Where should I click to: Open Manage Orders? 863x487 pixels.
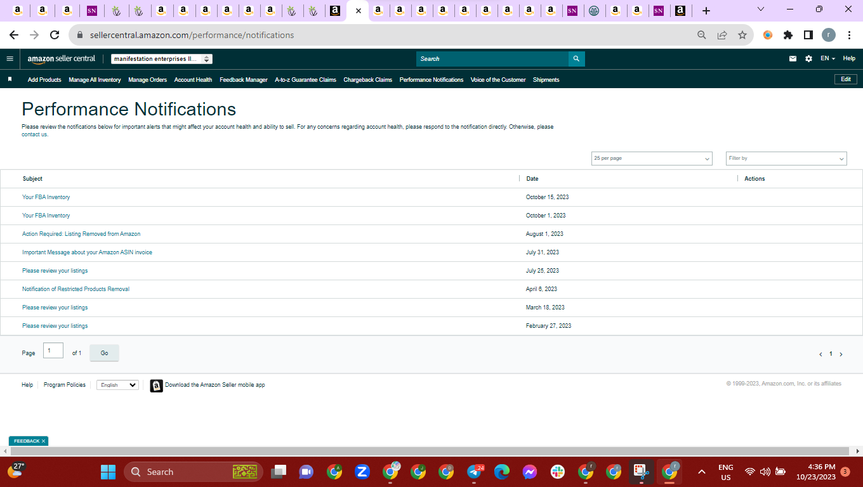tap(147, 80)
